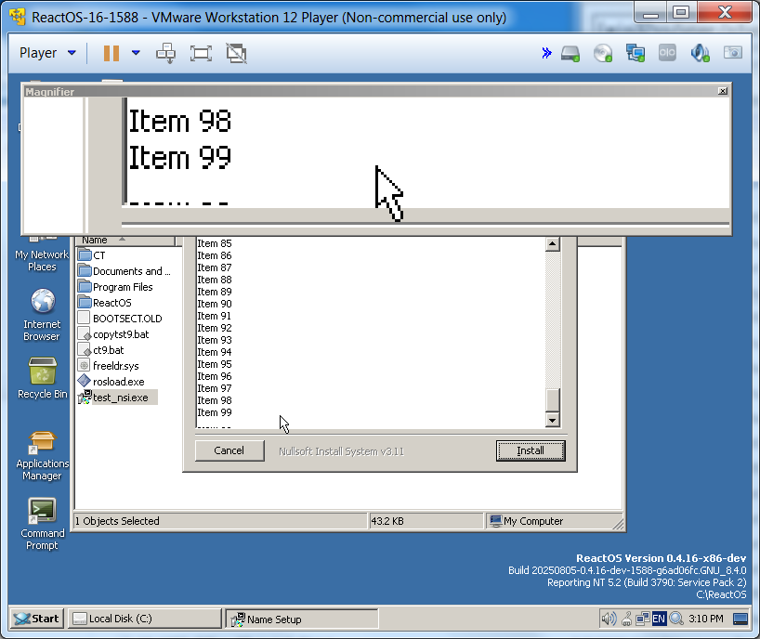Select freeldr.sys file

(108, 366)
